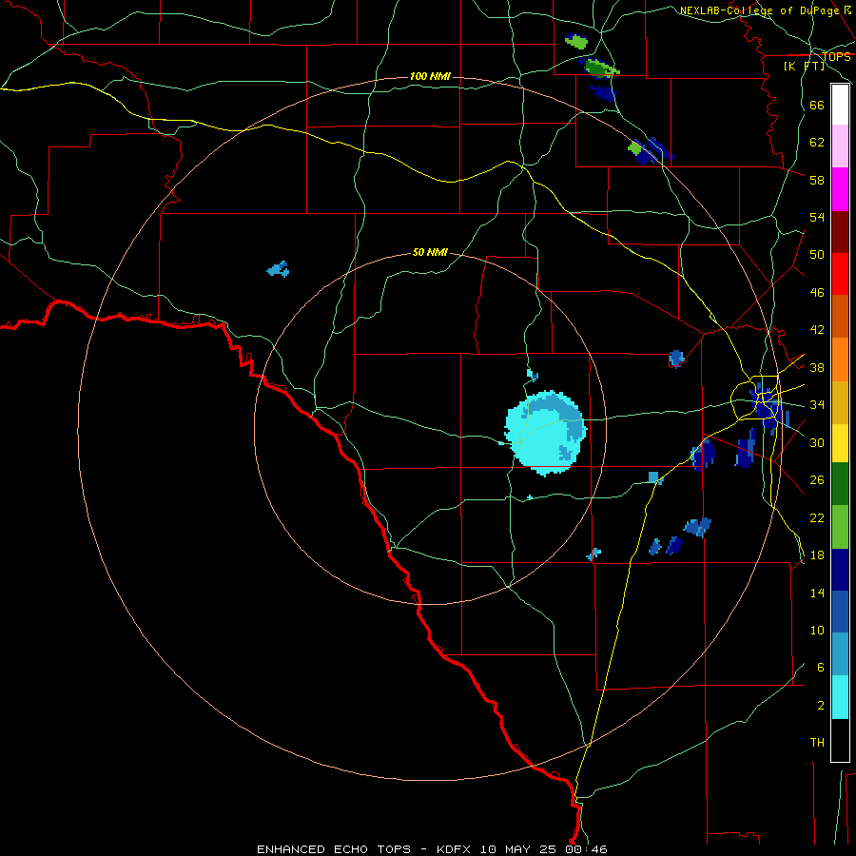Click the large cyan echo near radar center
856x856 pixels.
coord(544,434)
